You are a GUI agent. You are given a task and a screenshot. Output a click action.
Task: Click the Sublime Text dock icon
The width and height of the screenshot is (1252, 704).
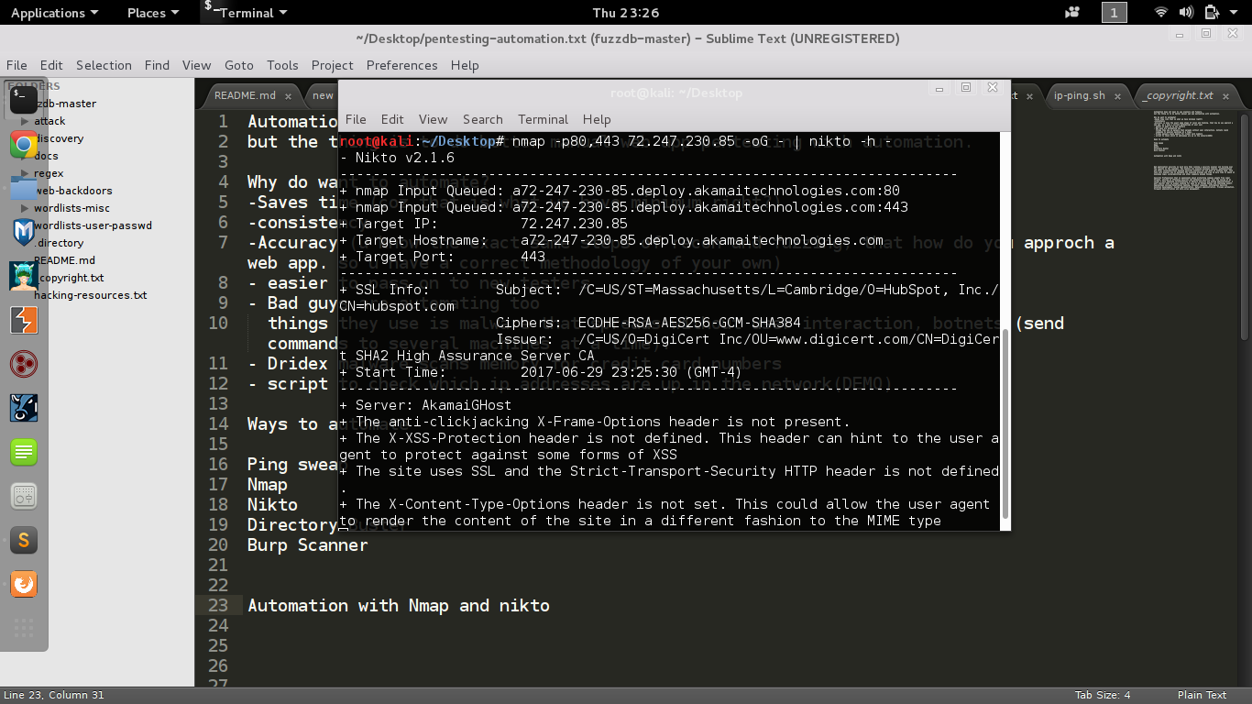[x=24, y=540]
